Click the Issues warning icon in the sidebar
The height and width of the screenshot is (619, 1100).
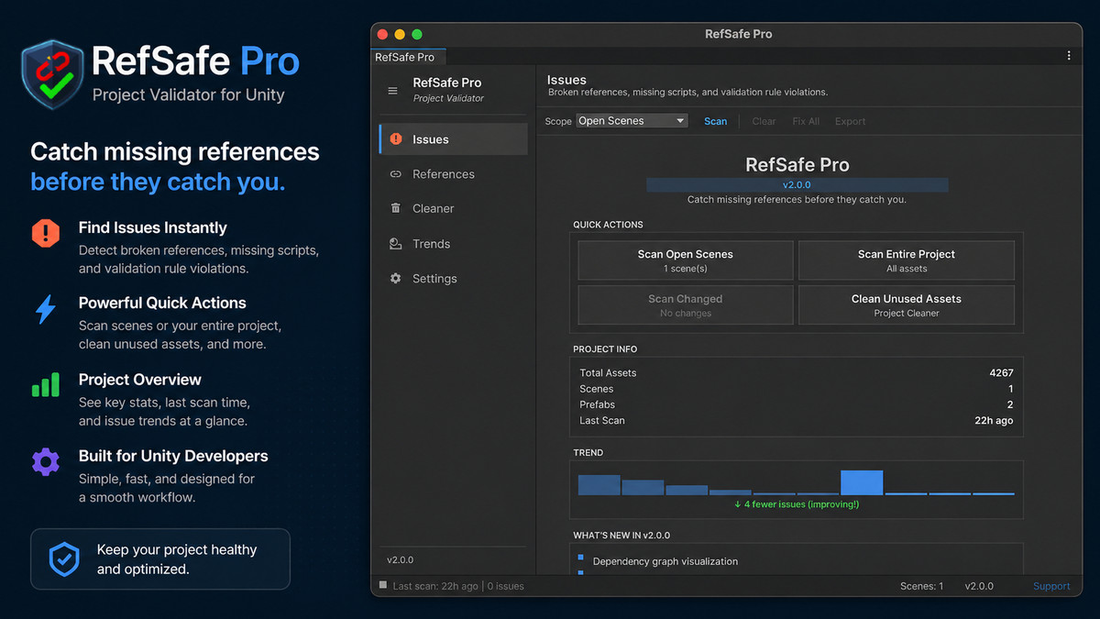[x=396, y=139]
